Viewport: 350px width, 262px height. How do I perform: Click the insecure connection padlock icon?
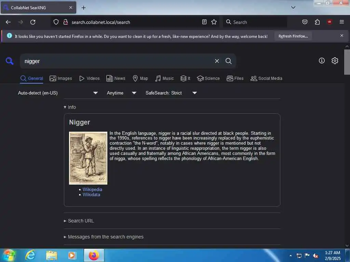(x=65, y=22)
